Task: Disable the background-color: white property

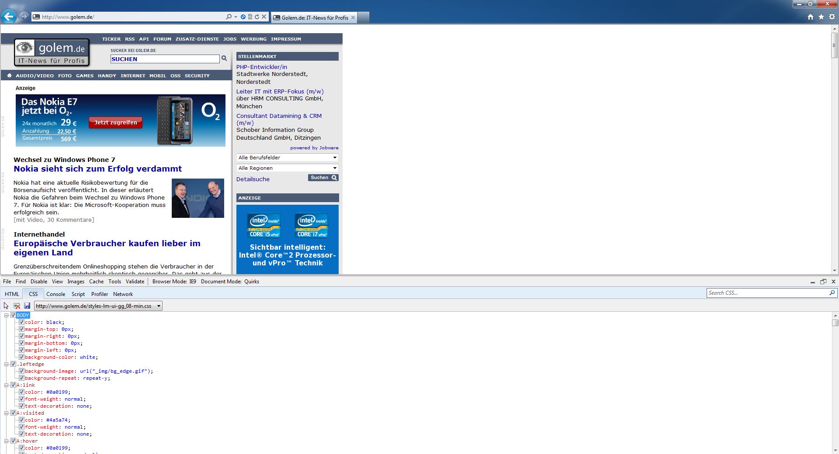Action: pyautogui.click(x=21, y=357)
